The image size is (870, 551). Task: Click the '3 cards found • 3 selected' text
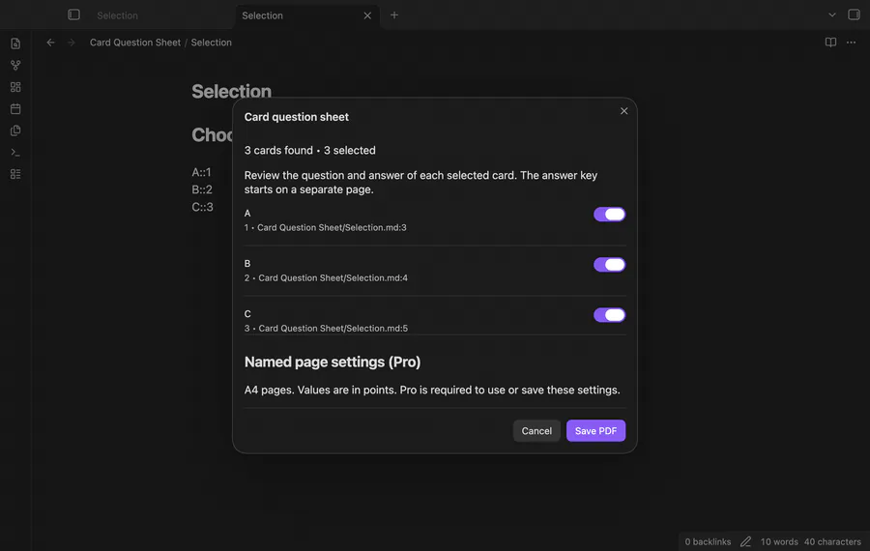point(310,151)
